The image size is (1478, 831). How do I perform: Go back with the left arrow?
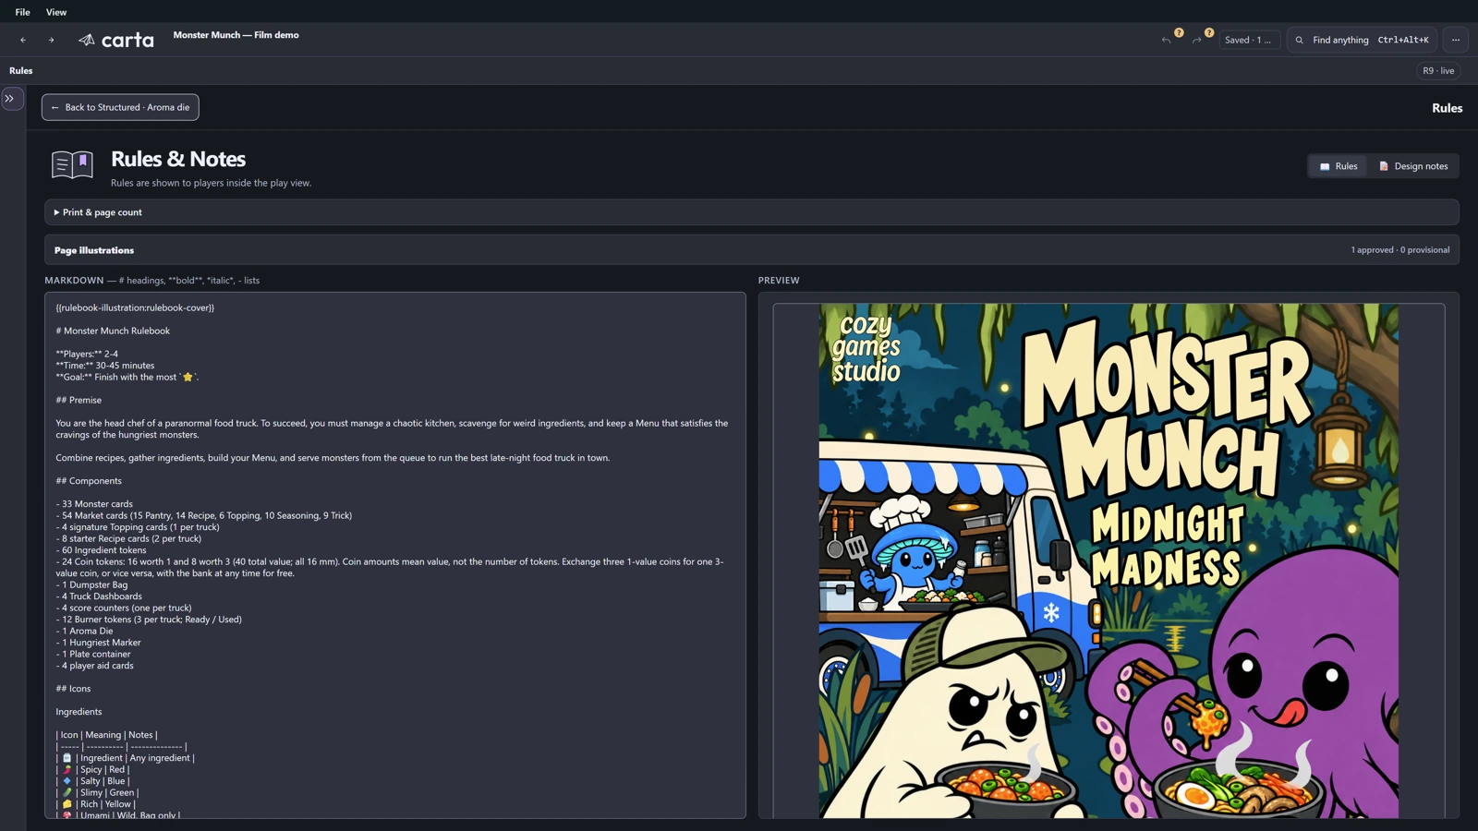point(23,40)
